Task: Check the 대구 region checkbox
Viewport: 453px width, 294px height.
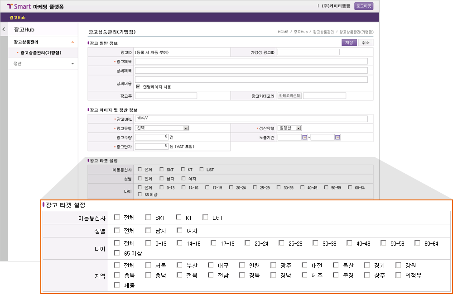Action: 211,265
